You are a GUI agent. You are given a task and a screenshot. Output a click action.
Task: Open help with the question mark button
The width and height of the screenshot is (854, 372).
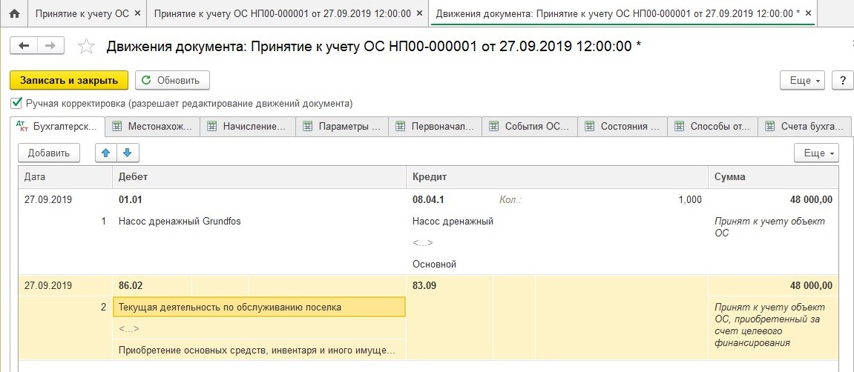841,80
